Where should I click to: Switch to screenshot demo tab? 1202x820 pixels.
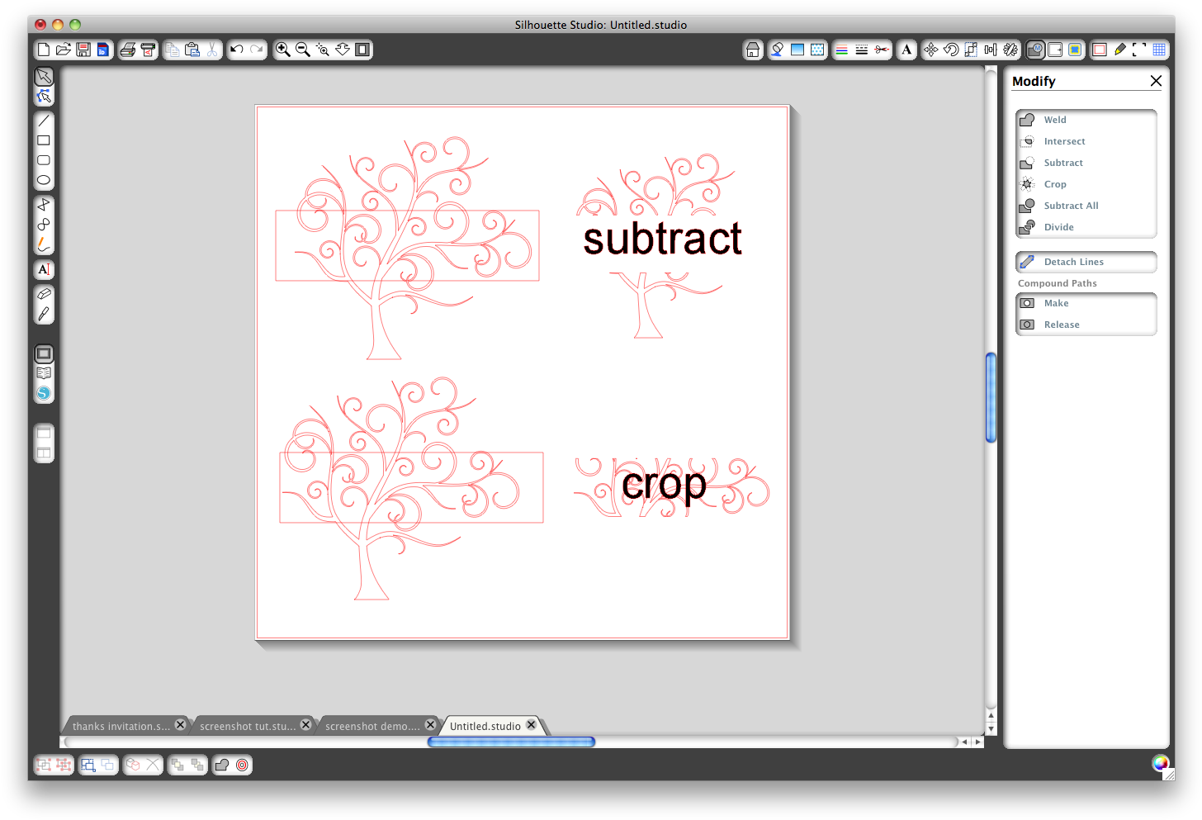click(372, 726)
